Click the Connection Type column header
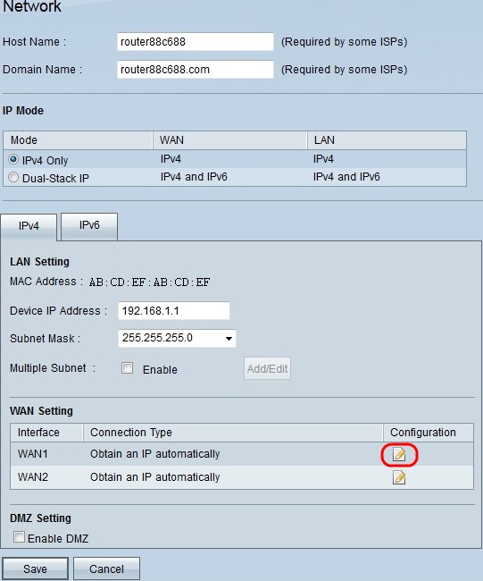Screen dimensions: 483x581 pos(233,433)
